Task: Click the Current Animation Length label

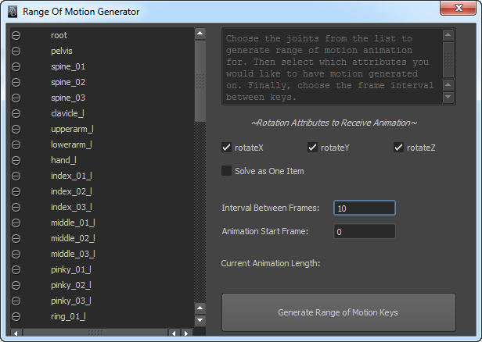Action: click(271, 263)
